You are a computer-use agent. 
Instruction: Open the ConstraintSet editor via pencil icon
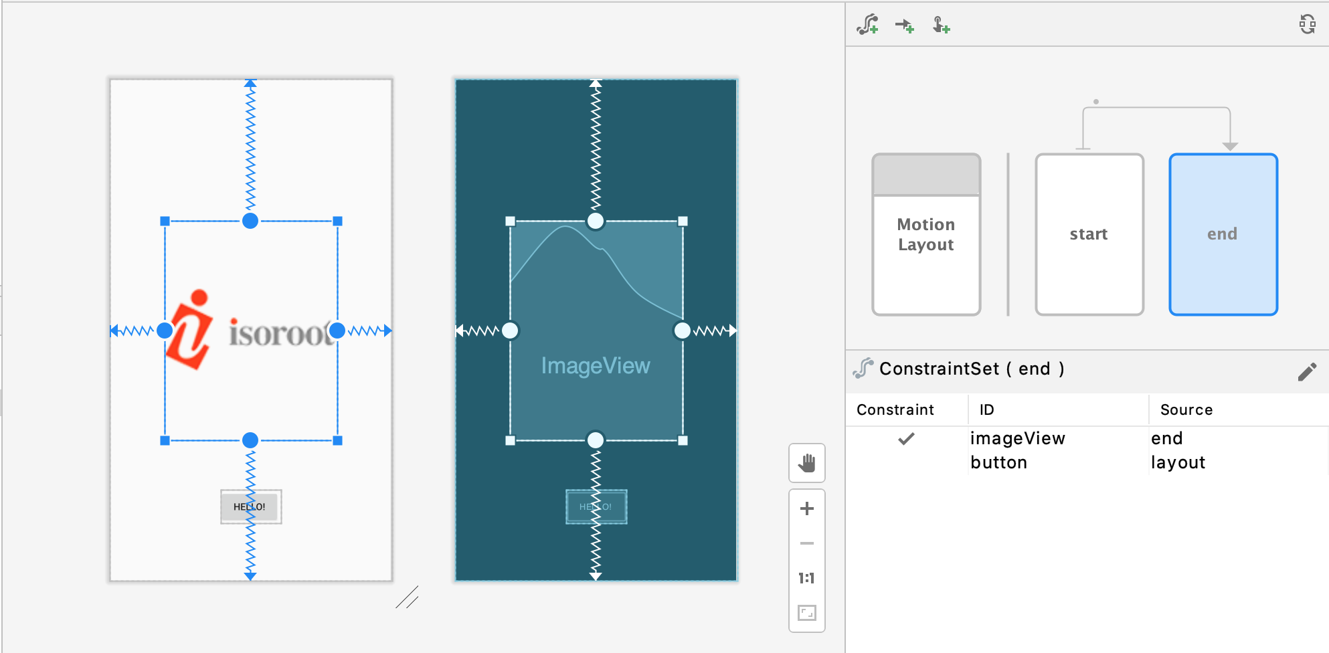pyautogui.click(x=1306, y=372)
